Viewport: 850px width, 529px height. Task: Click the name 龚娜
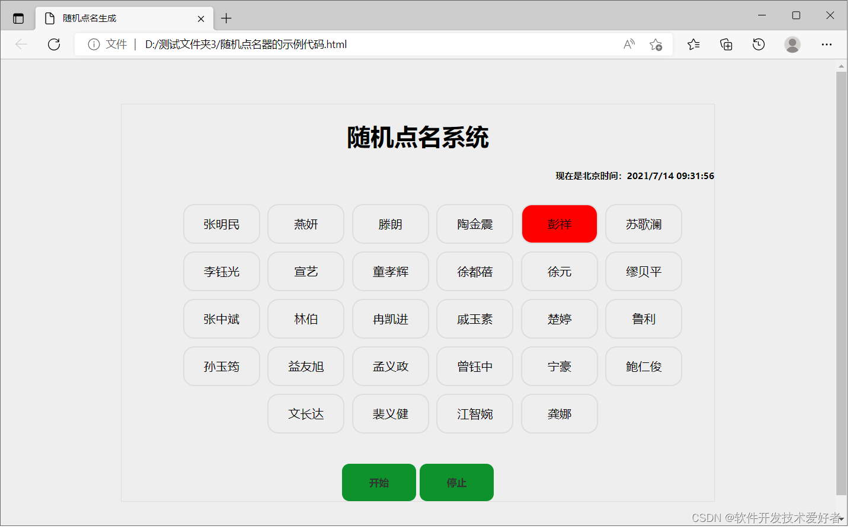tap(560, 414)
